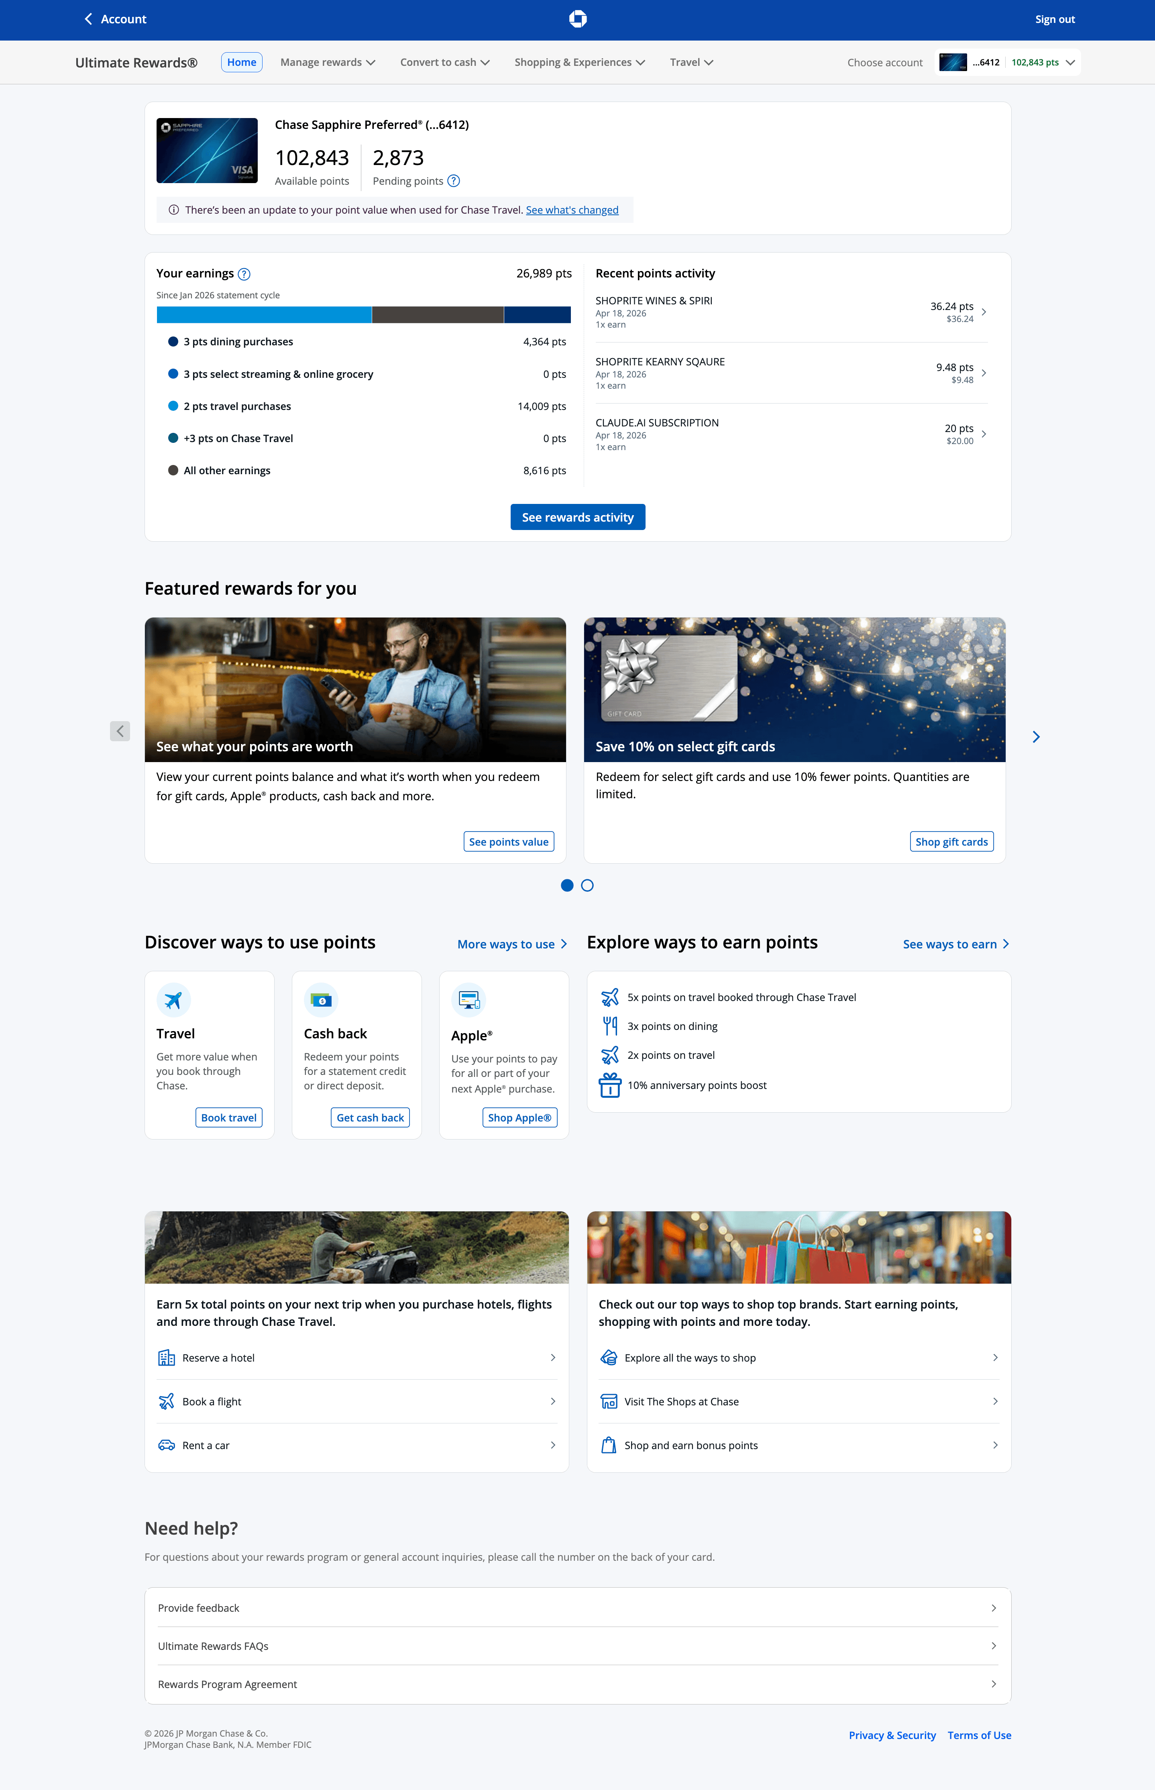Screen dimensions: 1155x1790
Task: Expand the Manage rewards menu
Action: (x=327, y=62)
